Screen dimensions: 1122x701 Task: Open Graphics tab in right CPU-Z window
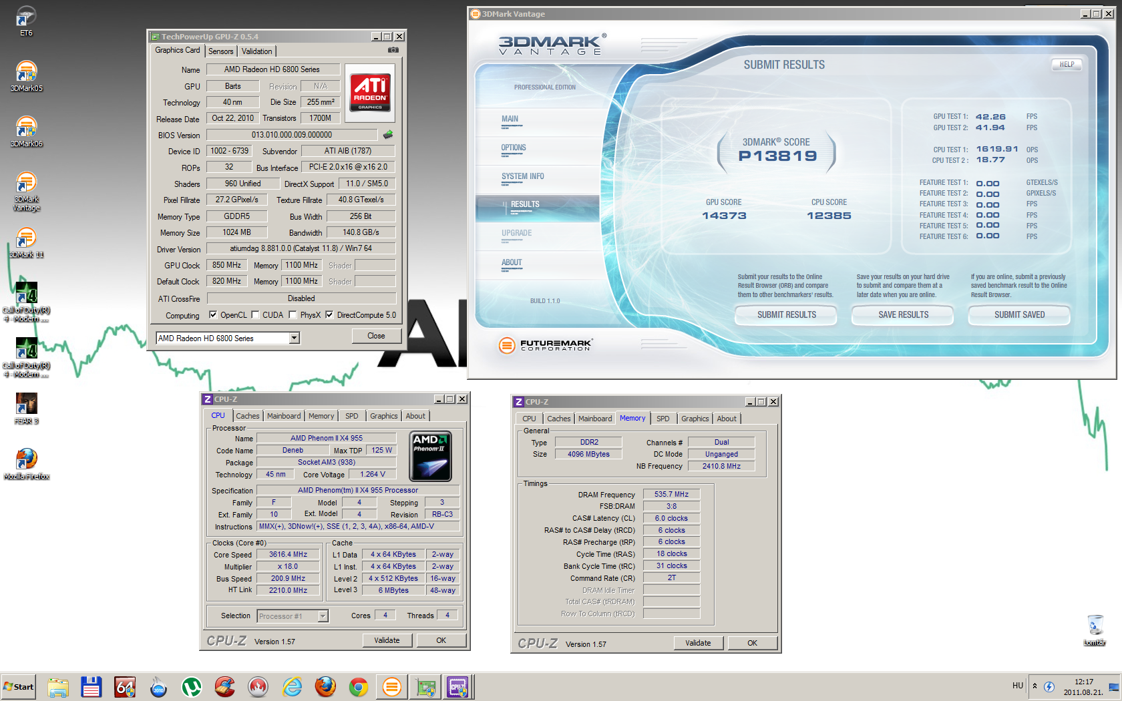pos(695,419)
